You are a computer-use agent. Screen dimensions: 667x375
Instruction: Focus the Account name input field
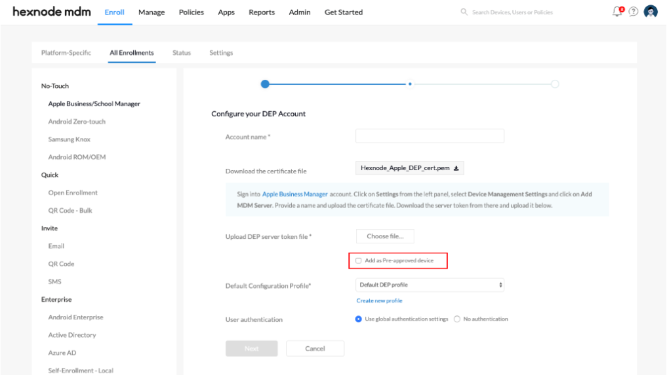tap(430, 136)
